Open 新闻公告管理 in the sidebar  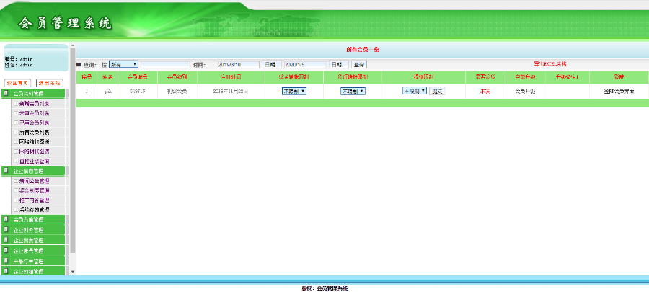point(35,181)
